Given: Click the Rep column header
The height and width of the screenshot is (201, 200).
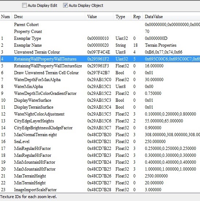Looking at the screenshot, I should [x=137, y=17].
